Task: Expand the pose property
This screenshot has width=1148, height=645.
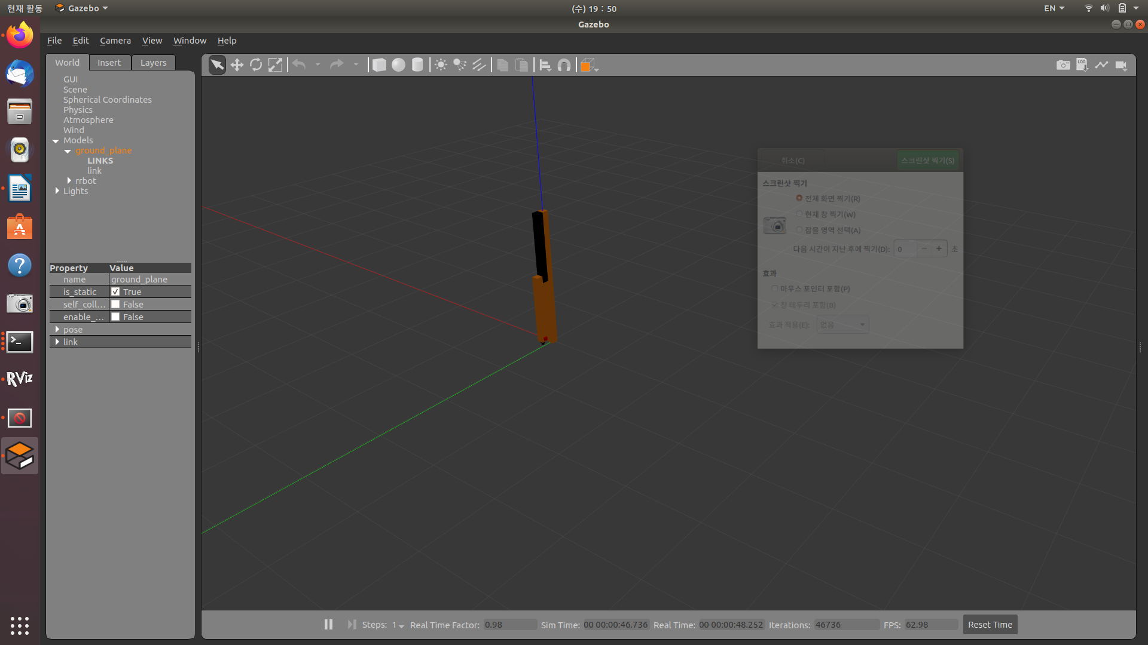Action: click(x=57, y=330)
